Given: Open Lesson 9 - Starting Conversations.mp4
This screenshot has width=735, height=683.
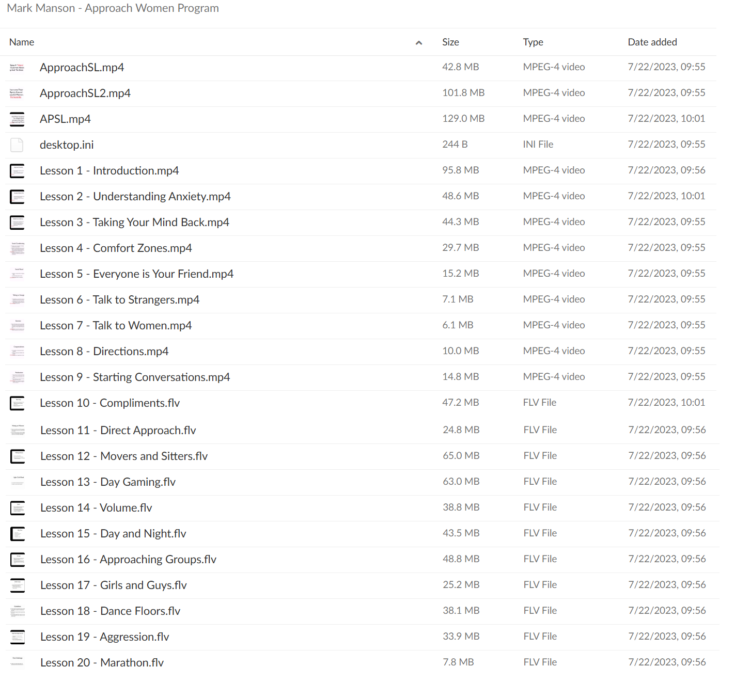Looking at the screenshot, I should (x=135, y=377).
